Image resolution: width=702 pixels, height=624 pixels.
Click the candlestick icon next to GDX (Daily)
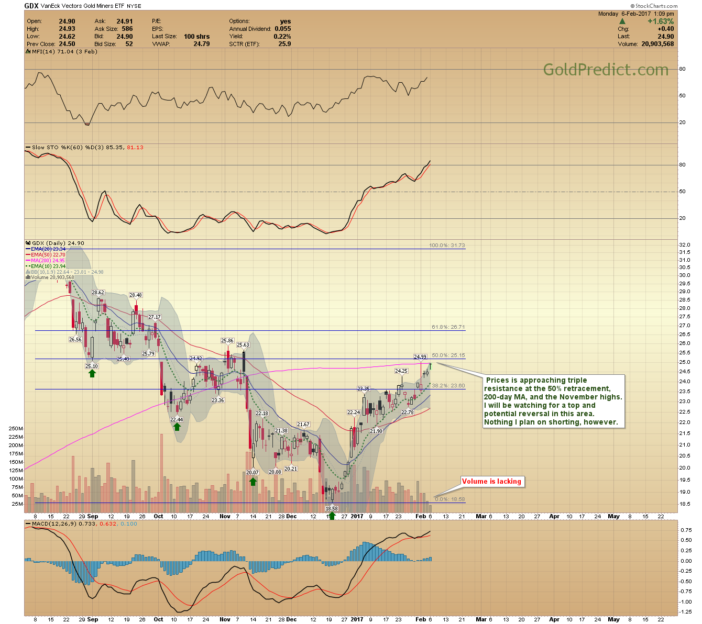pyautogui.click(x=29, y=243)
